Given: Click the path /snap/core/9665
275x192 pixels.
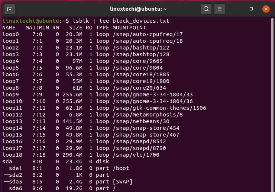Looking at the screenshot, I should pos(137,61).
